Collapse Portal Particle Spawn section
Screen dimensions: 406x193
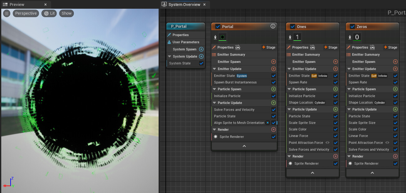point(214,89)
